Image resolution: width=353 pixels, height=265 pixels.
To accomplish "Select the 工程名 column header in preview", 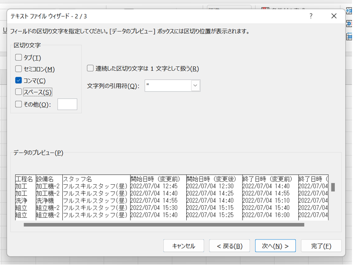I will tap(24, 179).
